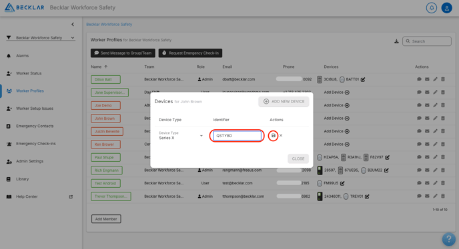Click Request Emergency Check-In button

click(x=190, y=53)
